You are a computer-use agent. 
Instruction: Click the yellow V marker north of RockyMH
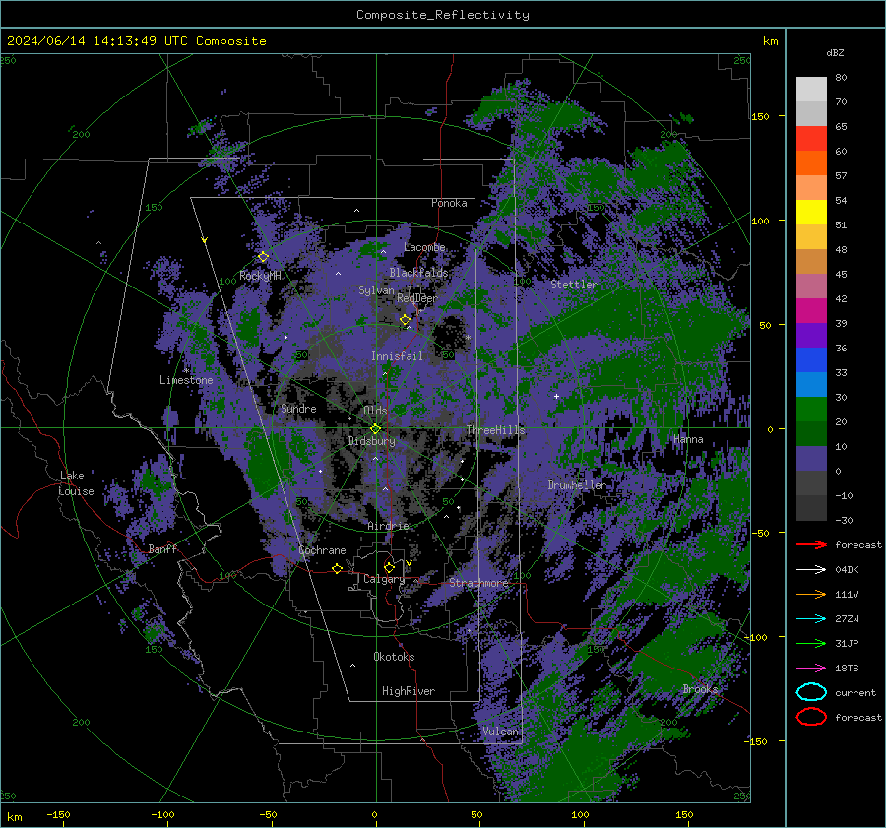[x=205, y=240]
